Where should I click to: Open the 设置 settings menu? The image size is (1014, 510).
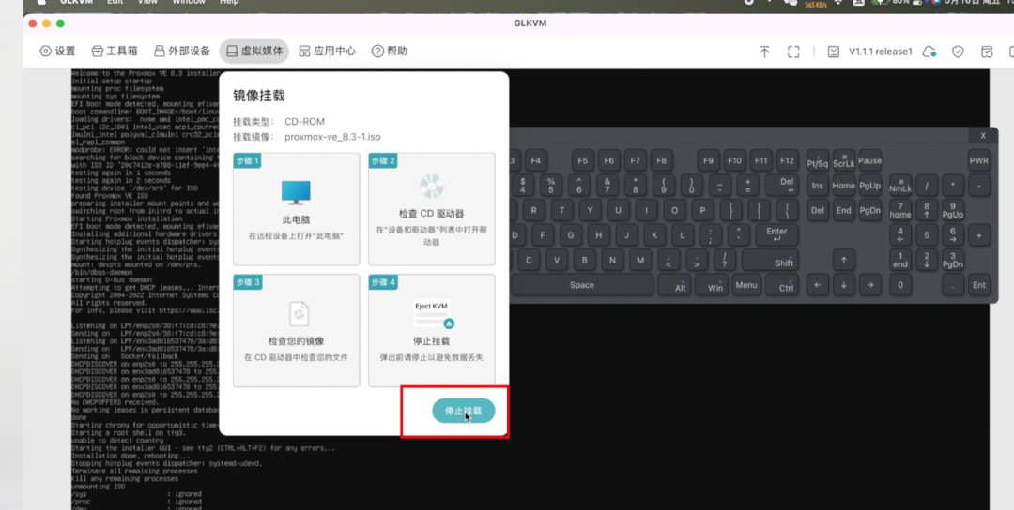coord(57,52)
